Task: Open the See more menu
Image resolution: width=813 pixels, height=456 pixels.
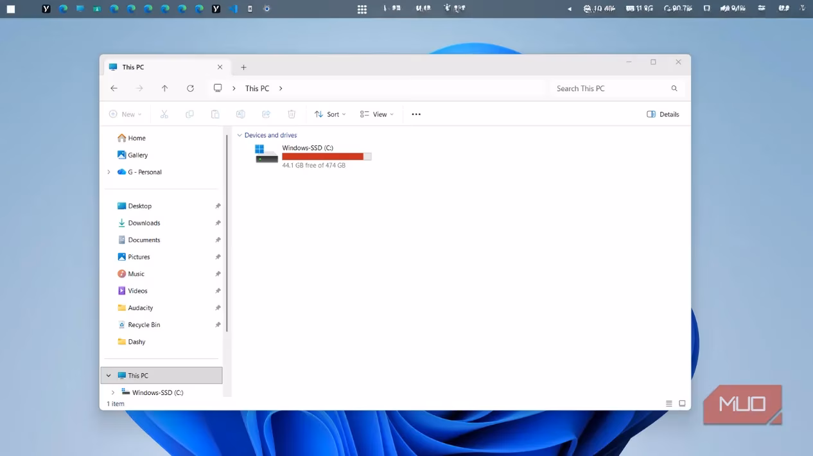Action: point(415,114)
